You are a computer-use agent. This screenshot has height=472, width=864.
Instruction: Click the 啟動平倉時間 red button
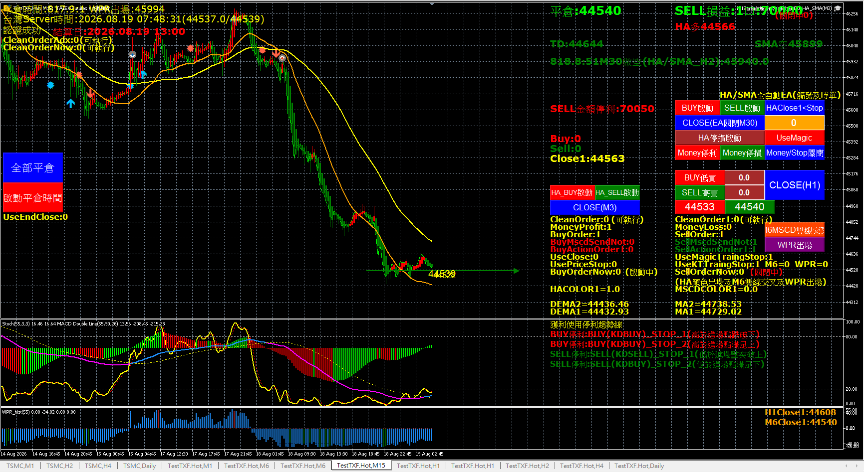[32, 198]
